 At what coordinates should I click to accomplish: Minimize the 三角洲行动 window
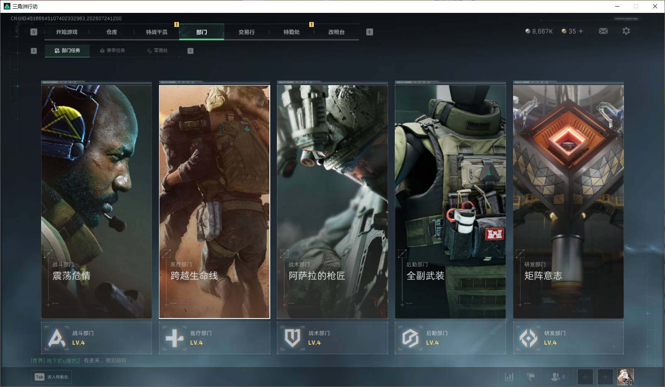tap(617, 6)
